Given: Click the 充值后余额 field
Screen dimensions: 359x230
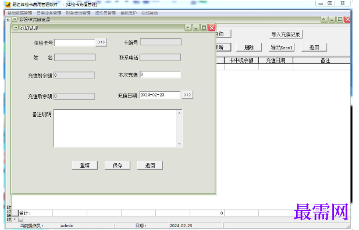Looking at the screenshot, I should [74, 96].
